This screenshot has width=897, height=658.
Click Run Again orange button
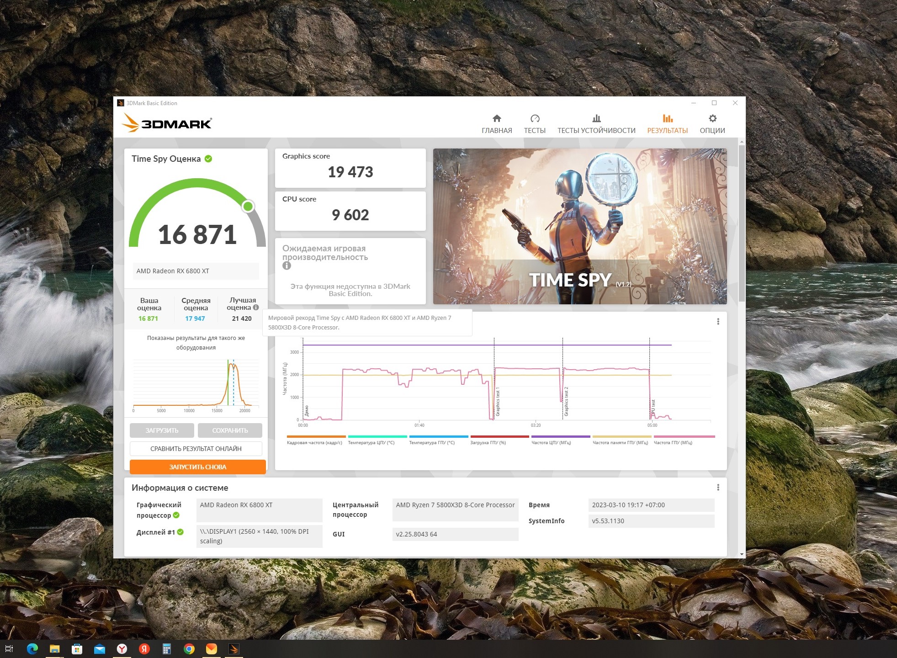197,467
